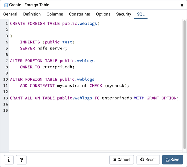Open the Definition tab
This screenshot has width=187, height=167.
[x=32, y=14]
